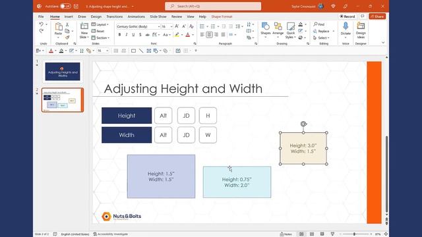Click the text Highlight Color marker

pyautogui.click(x=177, y=35)
